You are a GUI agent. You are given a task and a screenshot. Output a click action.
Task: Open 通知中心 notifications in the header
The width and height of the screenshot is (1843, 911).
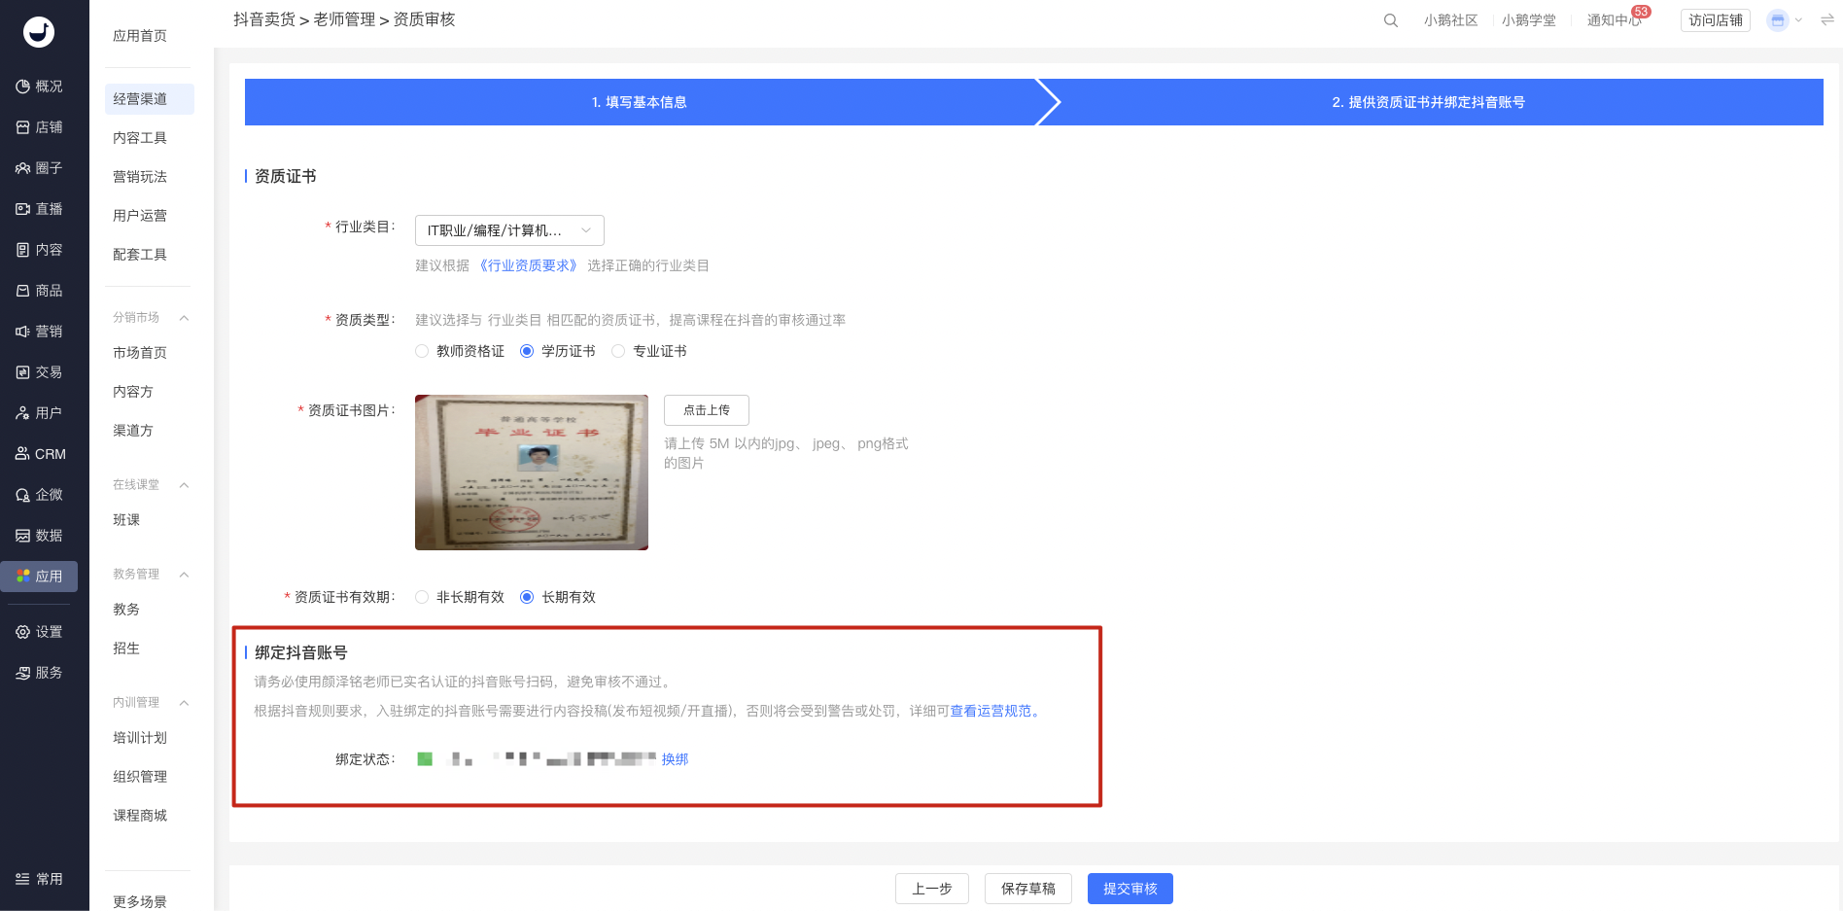click(1615, 20)
